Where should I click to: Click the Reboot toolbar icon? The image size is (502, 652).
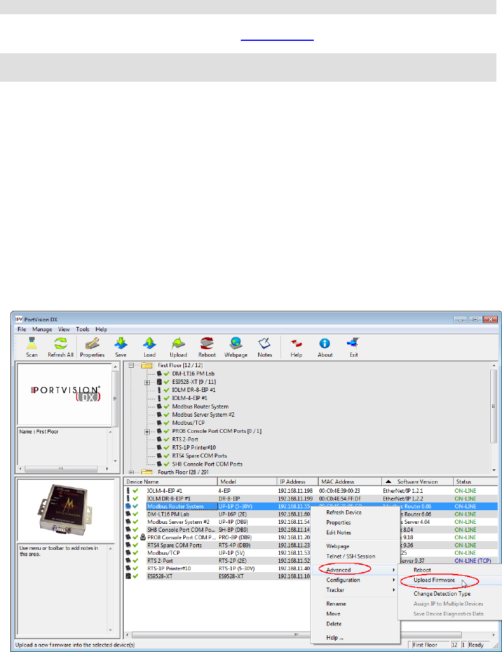click(x=207, y=344)
